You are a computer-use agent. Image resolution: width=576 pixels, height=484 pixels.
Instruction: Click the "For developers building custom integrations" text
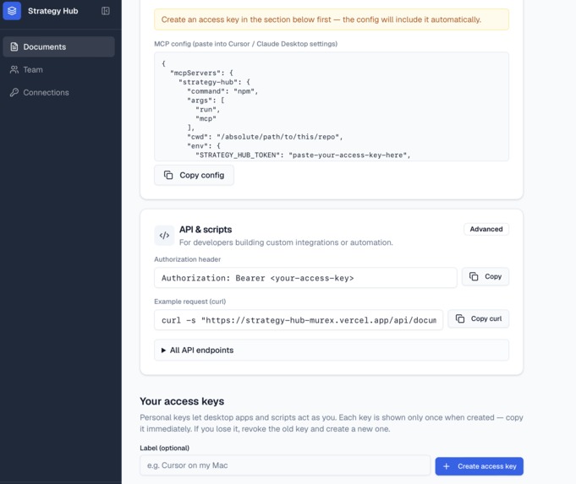click(286, 242)
